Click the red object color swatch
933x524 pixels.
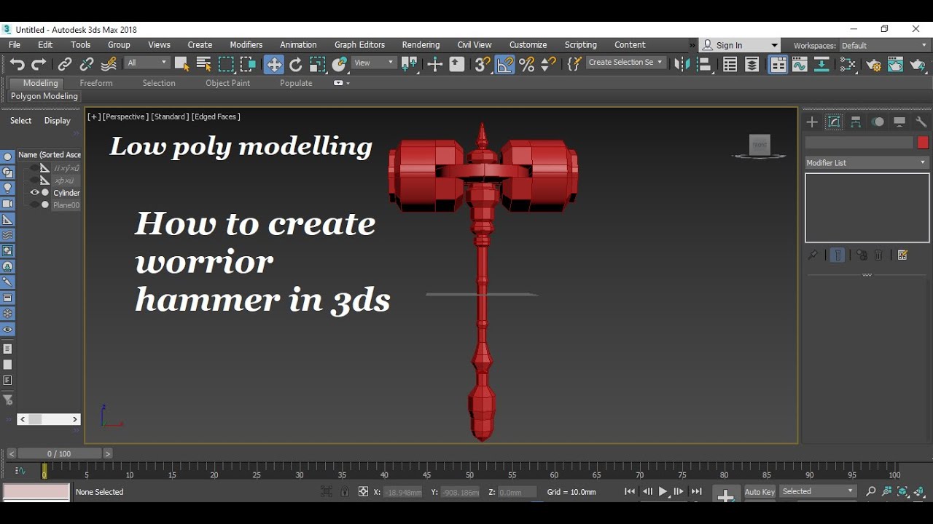[x=923, y=143]
